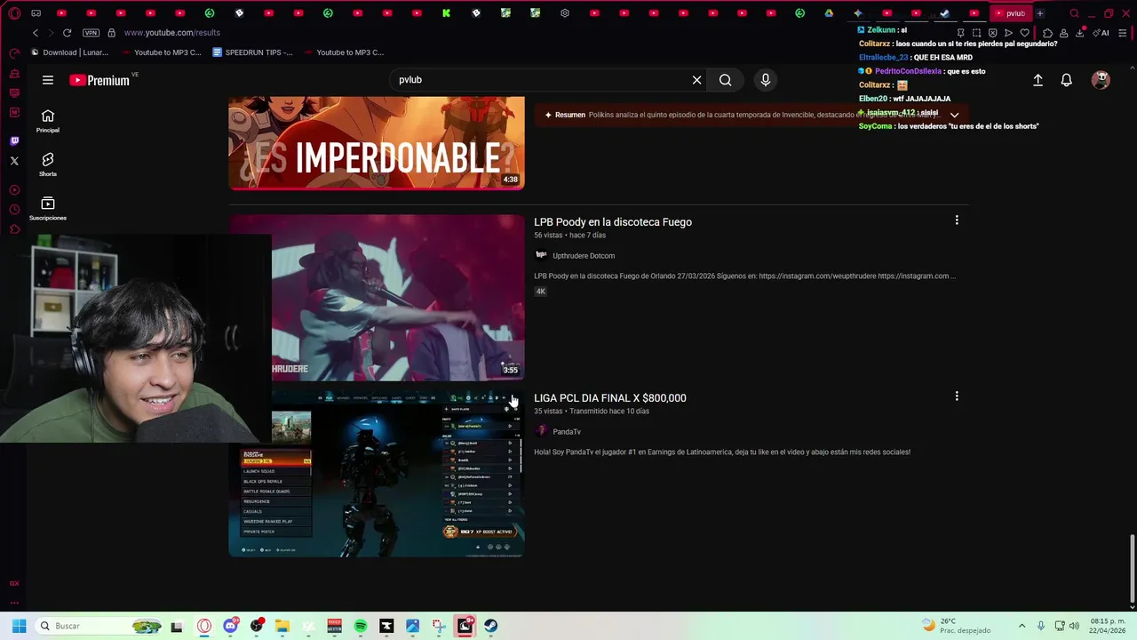
Task: Click the magnifier search button
Action: 726,80
